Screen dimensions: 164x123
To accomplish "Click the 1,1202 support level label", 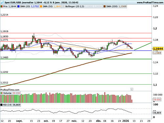I will pos(4,72).
